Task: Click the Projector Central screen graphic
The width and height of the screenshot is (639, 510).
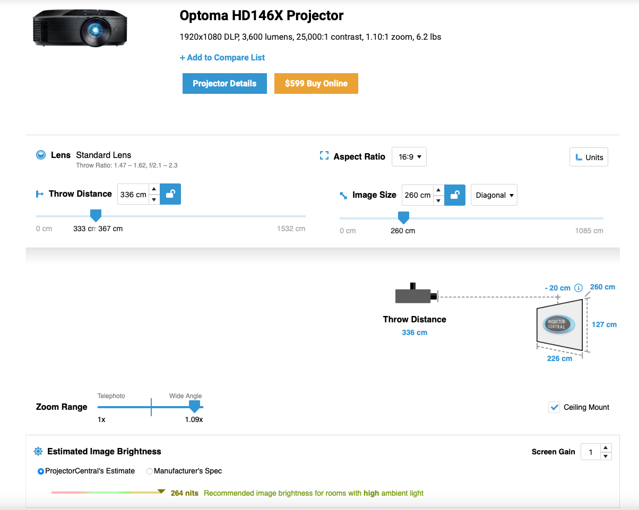Action: pos(559,324)
